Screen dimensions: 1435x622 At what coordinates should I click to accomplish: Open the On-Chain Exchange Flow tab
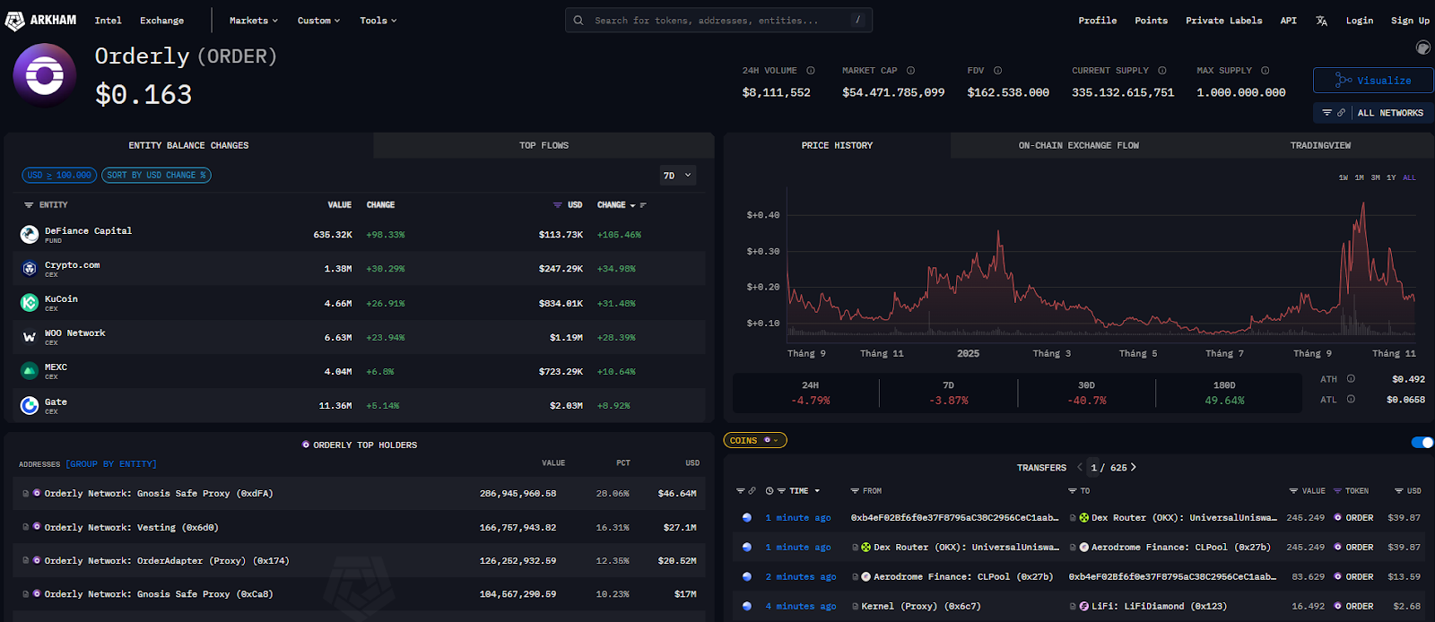[x=1078, y=145]
